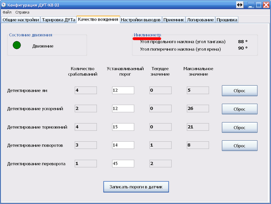Screen dimensions: 271x204
Task: Click threshold field for Детектирование поворотов
Action: (123, 145)
